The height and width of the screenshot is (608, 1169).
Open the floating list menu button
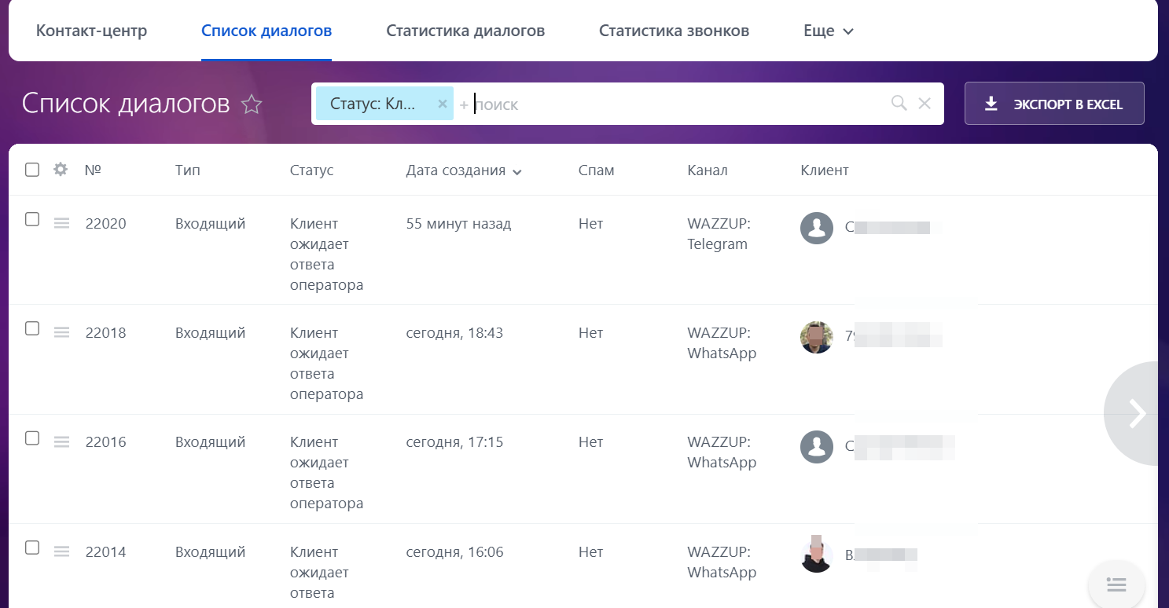coord(1116,584)
